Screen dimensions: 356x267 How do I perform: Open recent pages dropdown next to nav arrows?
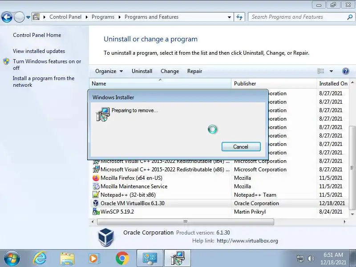[x=28, y=17]
